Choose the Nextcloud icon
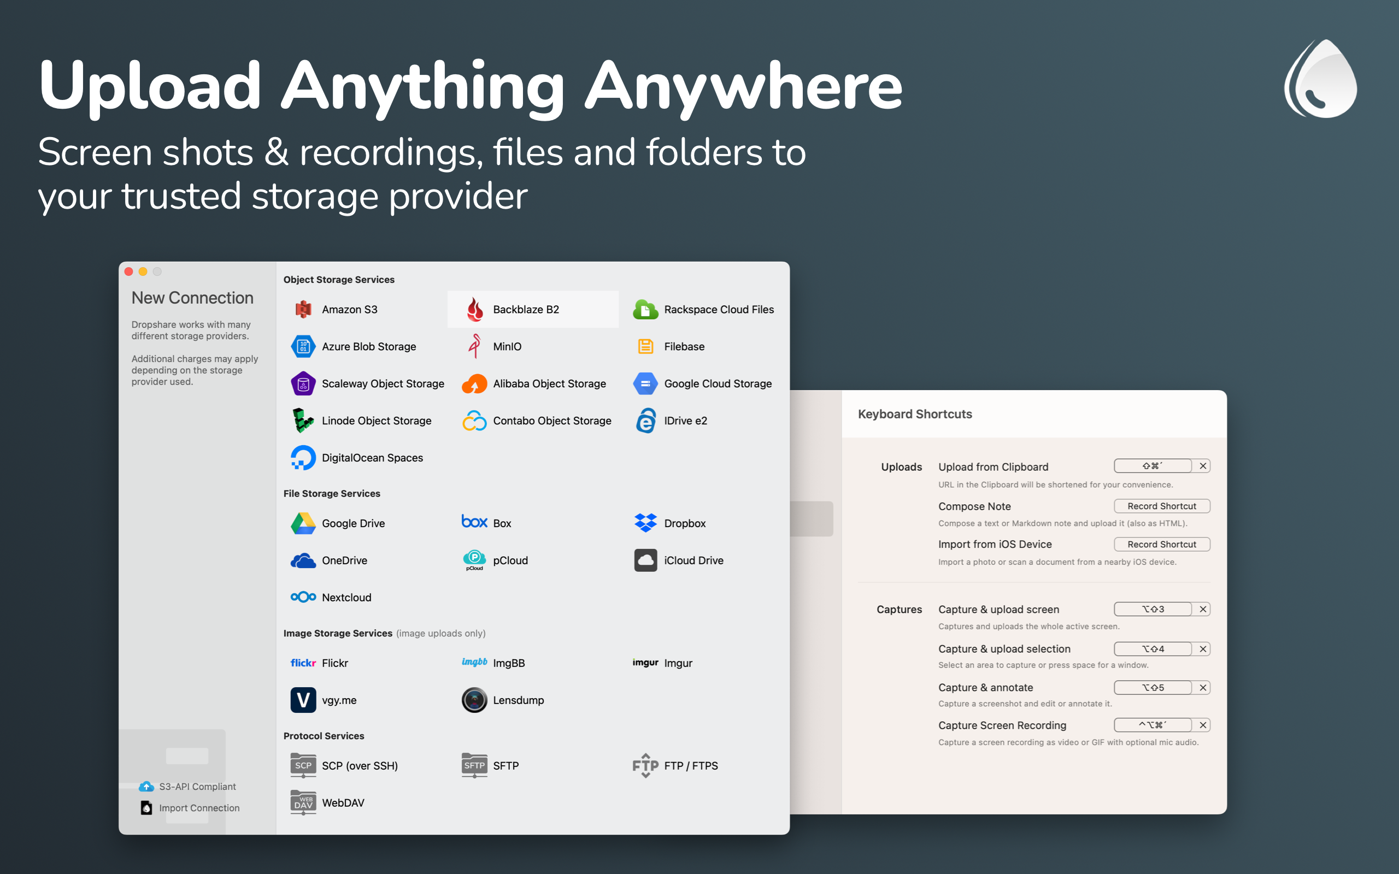 pyautogui.click(x=303, y=597)
